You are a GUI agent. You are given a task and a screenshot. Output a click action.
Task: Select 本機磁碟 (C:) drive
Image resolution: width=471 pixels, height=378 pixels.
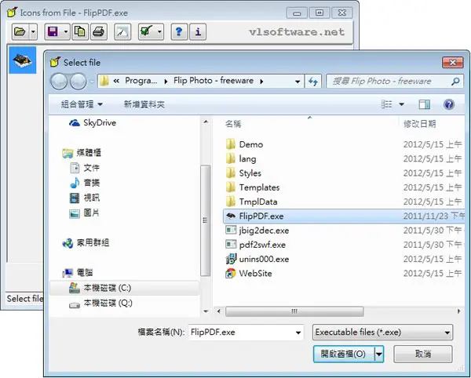click(124, 288)
